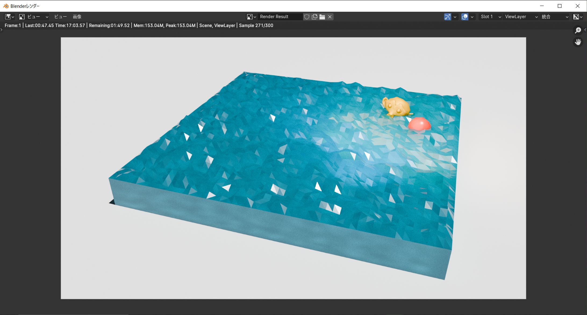The image size is (587, 315).
Task: Click the open image folder icon
Action: pyautogui.click(x=322, y=17)
